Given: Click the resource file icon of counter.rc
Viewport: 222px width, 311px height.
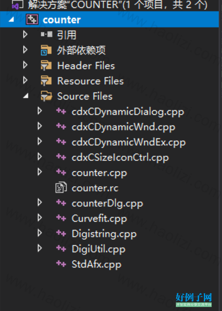Looking at the screenshot, I should coord(61,187).
